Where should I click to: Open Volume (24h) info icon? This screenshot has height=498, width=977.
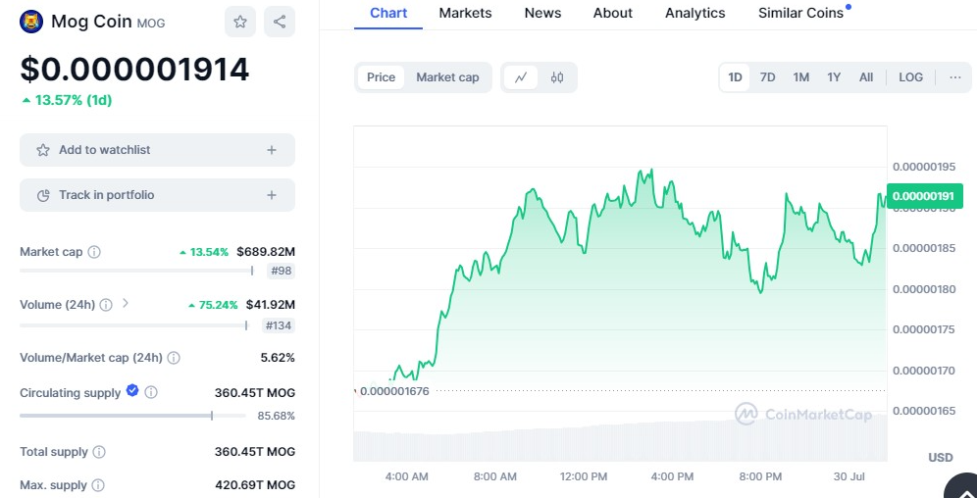[x=107, y=305]
